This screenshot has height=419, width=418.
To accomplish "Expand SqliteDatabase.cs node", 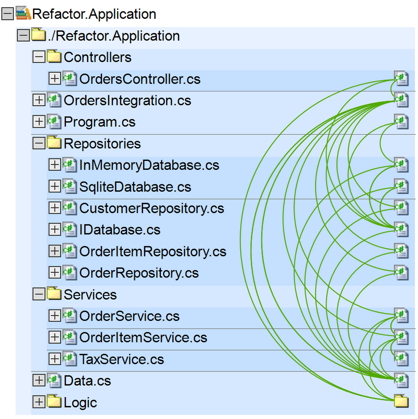I will 54,187.
